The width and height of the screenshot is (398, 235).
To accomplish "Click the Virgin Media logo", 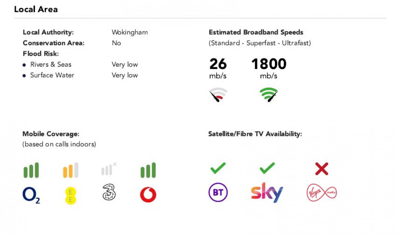I will 322,193.
